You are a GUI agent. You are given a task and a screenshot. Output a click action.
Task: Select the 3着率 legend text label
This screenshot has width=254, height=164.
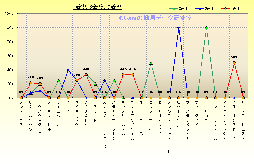click(184, 9)
